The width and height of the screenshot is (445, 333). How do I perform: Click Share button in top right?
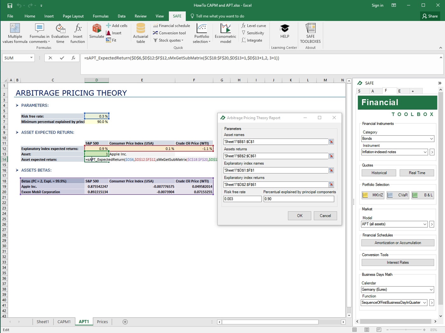point(430,16)
